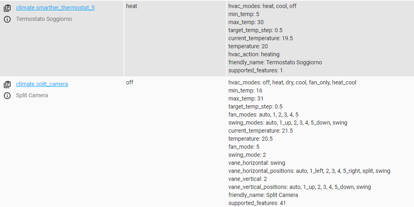Select the supported_features: 1 attribute
414x207 pixels.
(255, 71)
